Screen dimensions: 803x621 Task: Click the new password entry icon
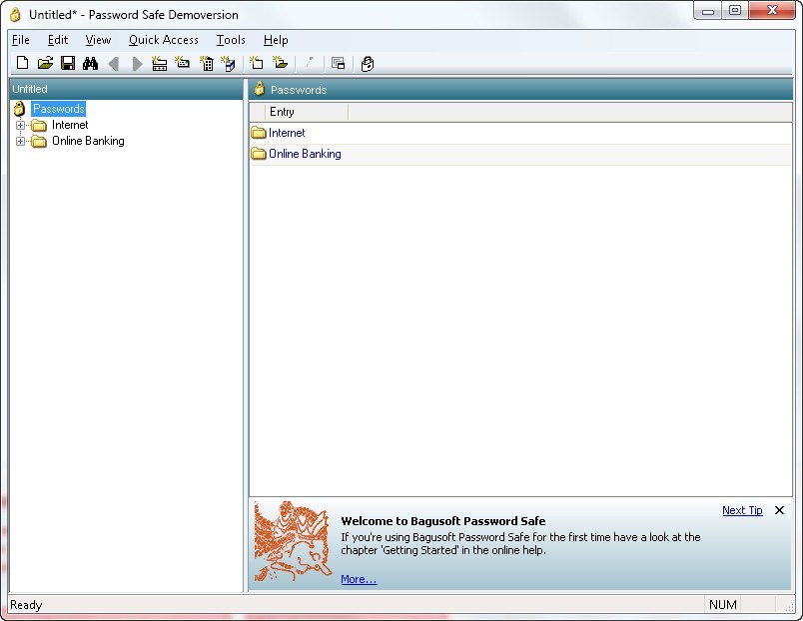(159, 63)
